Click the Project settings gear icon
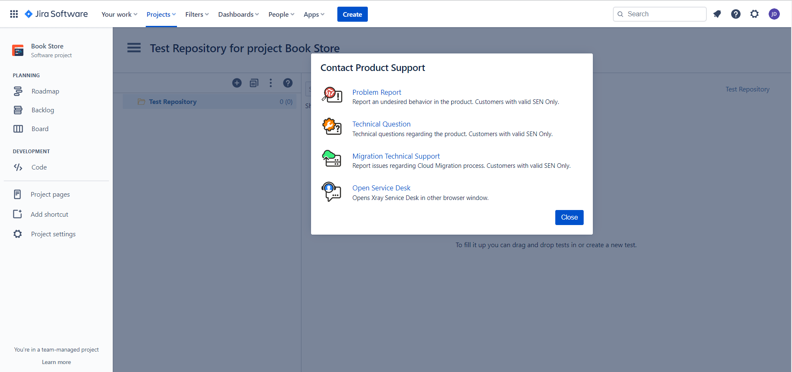The height and width of the screenshot is (372, 792). click(x=18, y=234)
